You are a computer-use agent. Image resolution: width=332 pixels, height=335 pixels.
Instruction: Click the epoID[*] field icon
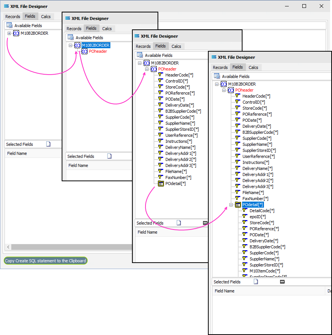pyautogui.click(x=244, y=216)
